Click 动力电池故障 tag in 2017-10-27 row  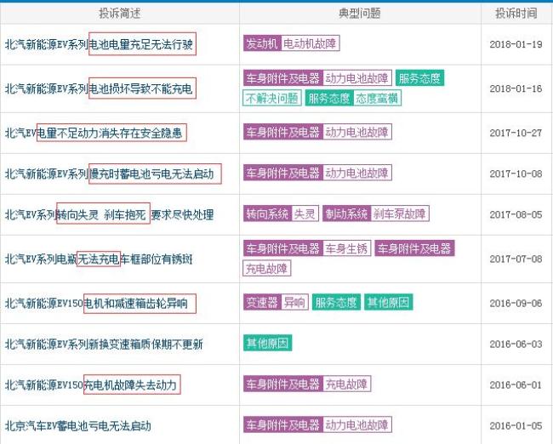(357, 132)
